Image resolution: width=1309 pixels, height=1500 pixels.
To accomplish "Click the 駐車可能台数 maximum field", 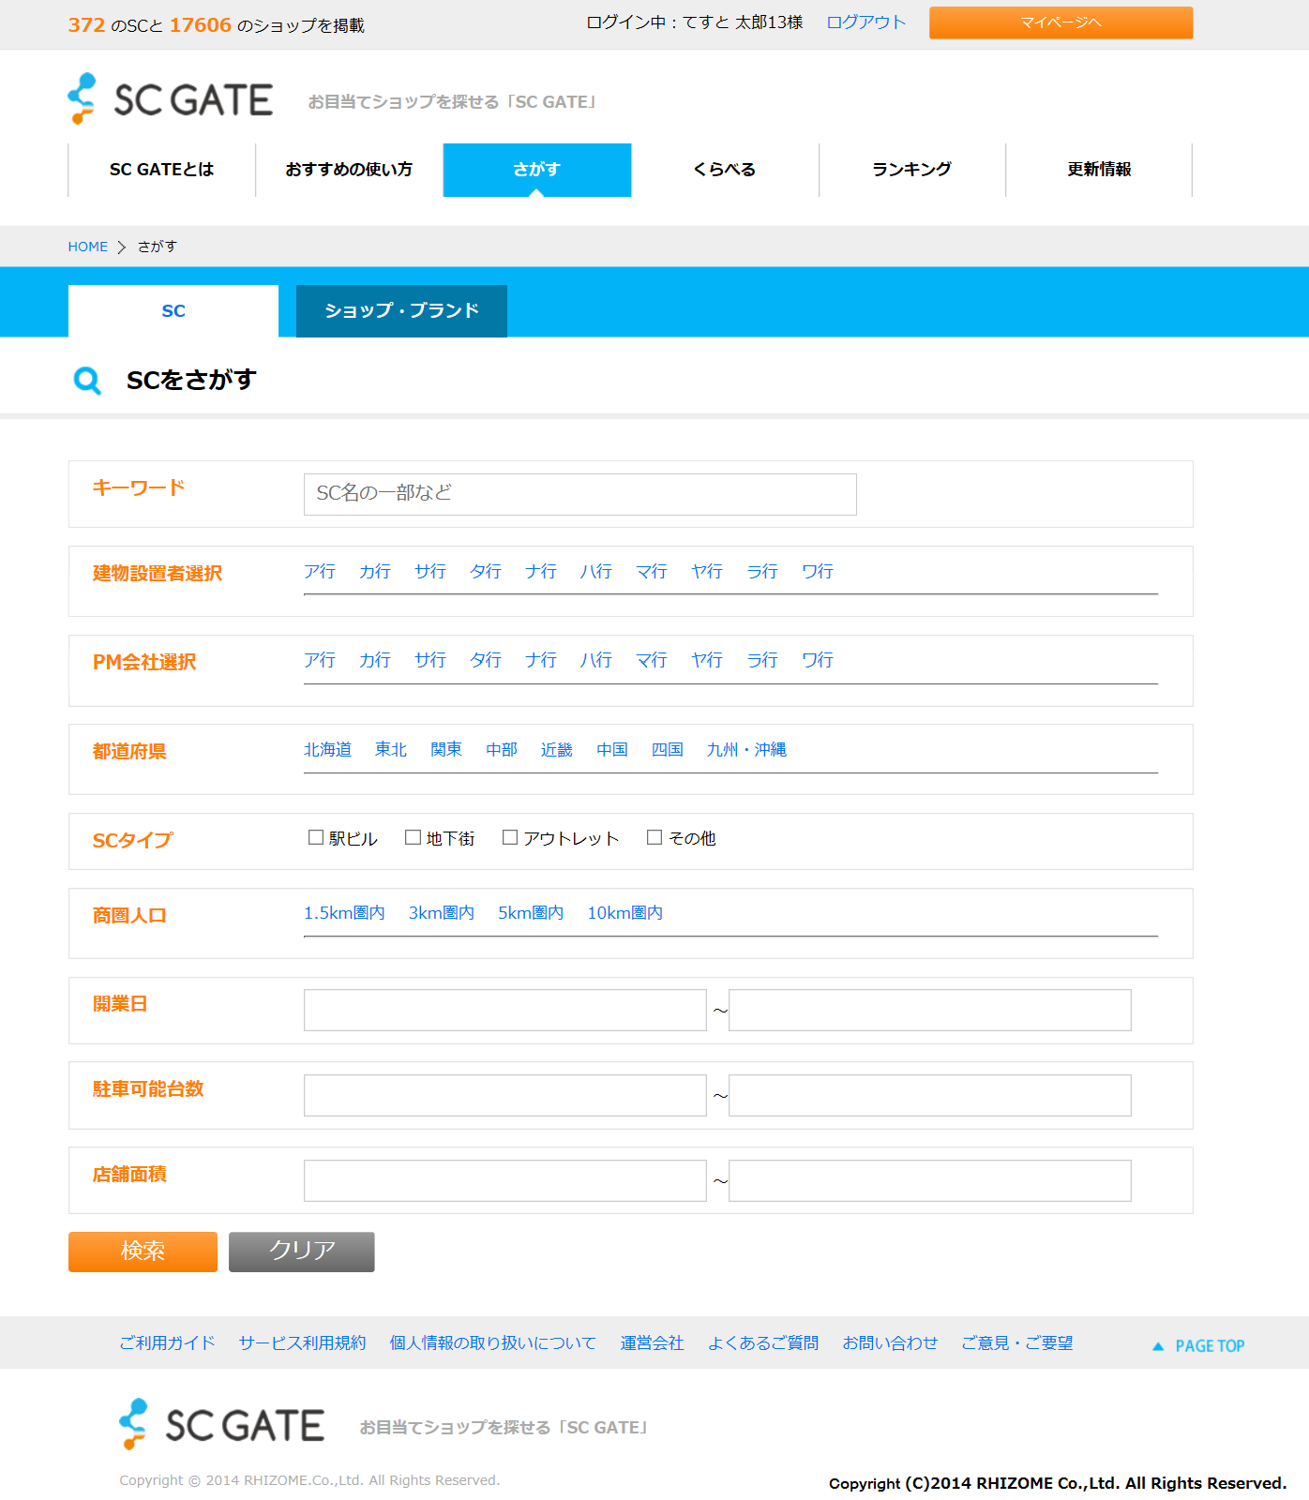I will click(x=929, y=1095).
